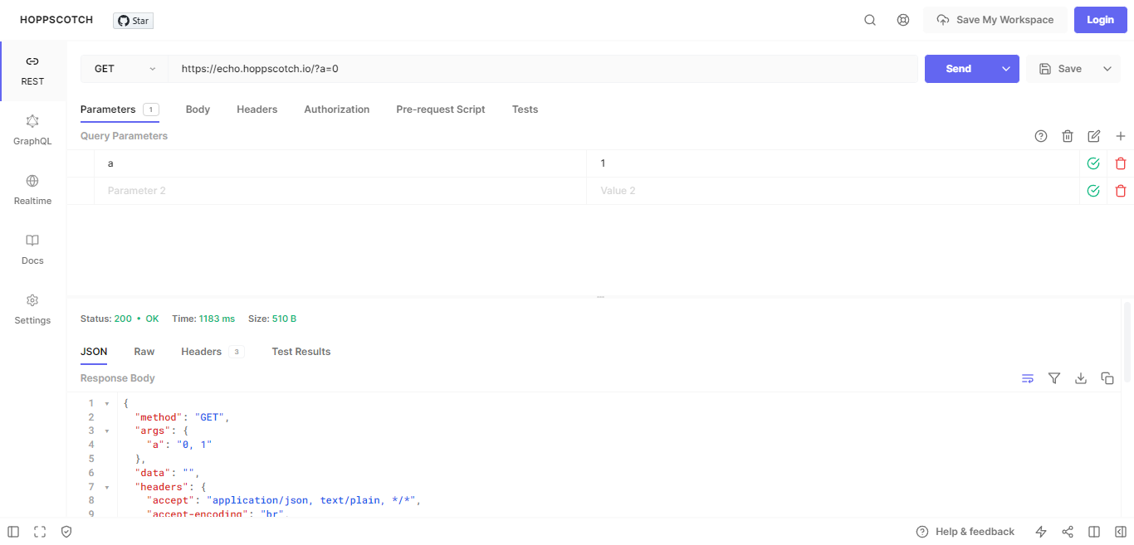
Task: Toggle line wrap in response body
Action: pyautogui.click(x=1028, y=378)
